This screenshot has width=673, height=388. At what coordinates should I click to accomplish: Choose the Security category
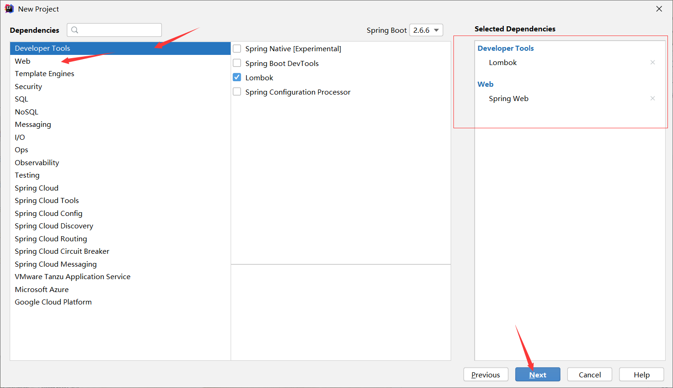coord(120,86)
